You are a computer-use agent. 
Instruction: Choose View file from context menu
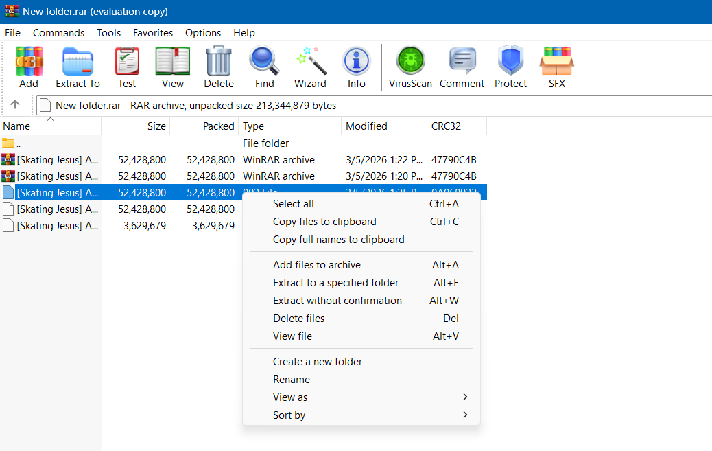pyautogui.click(x=361, y=336)
